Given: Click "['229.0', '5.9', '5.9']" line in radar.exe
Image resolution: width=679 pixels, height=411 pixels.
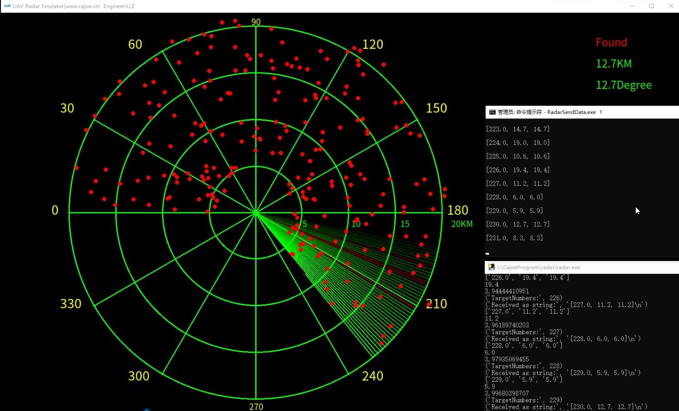Looking at the screenshot, I should [x=524, y=380].
